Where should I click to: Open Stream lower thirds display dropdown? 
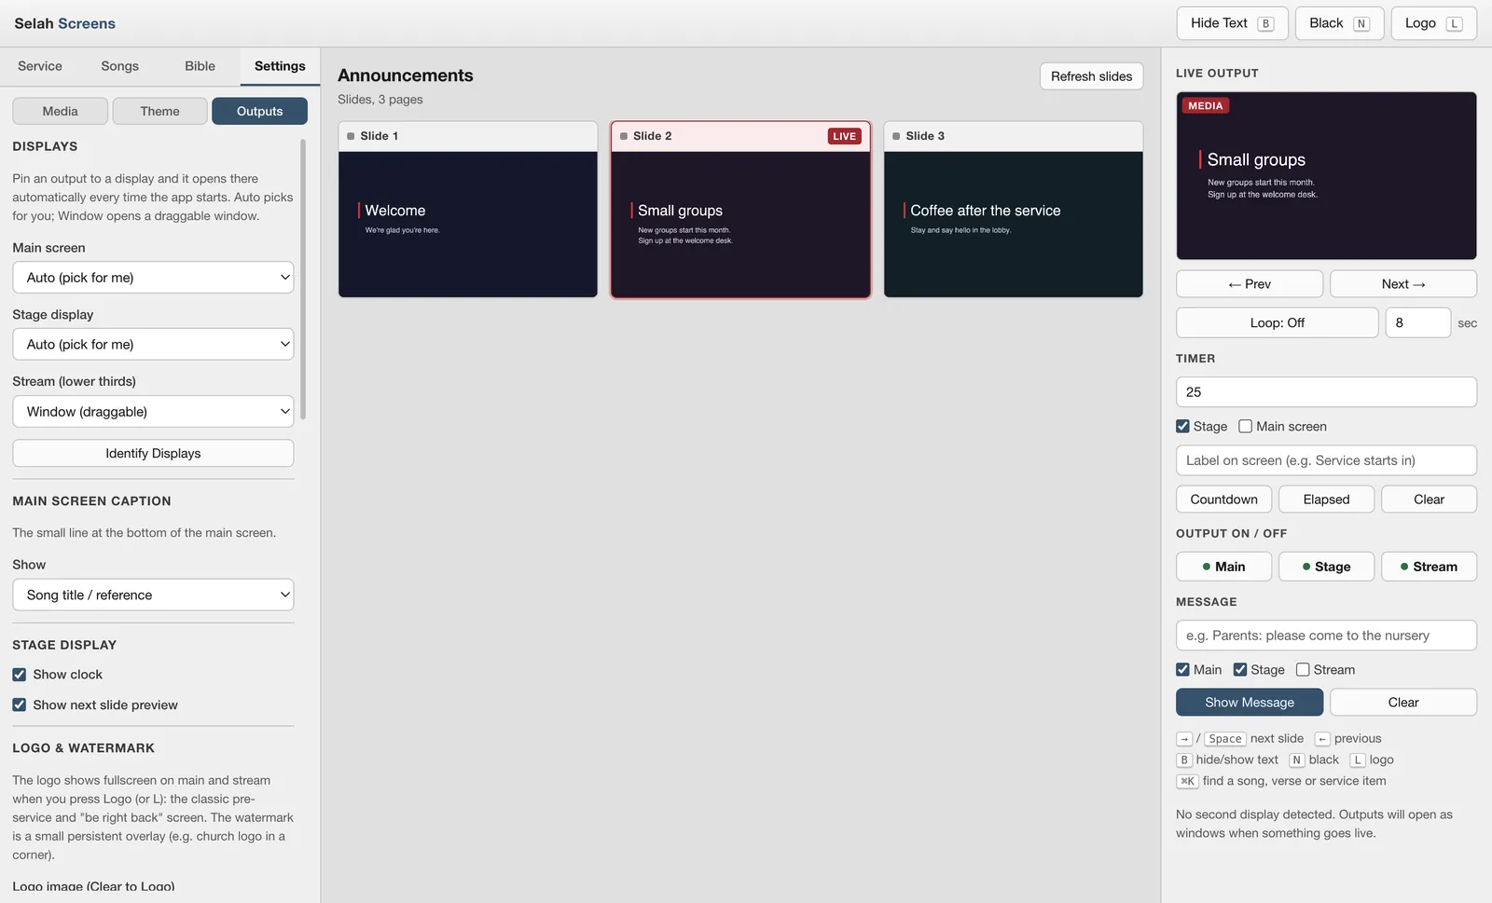[153, 412]
